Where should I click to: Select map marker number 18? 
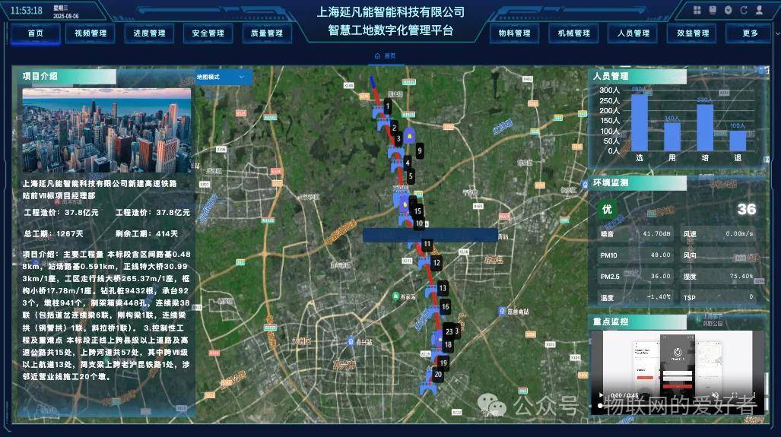[448, 344]
